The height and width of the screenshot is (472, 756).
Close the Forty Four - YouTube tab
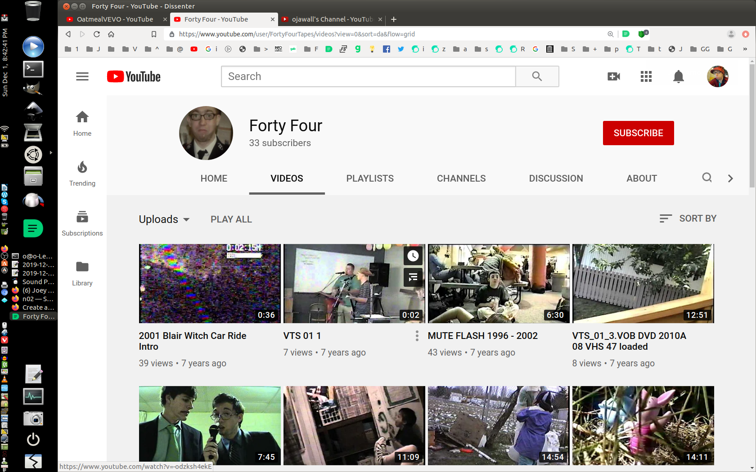(273, 19)
